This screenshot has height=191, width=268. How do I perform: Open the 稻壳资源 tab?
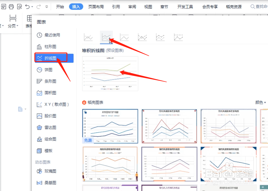[x=234, y=7]
